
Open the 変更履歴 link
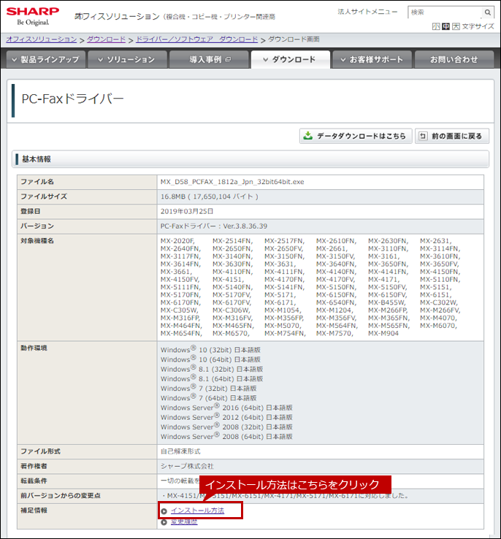(x=184, y=521)
